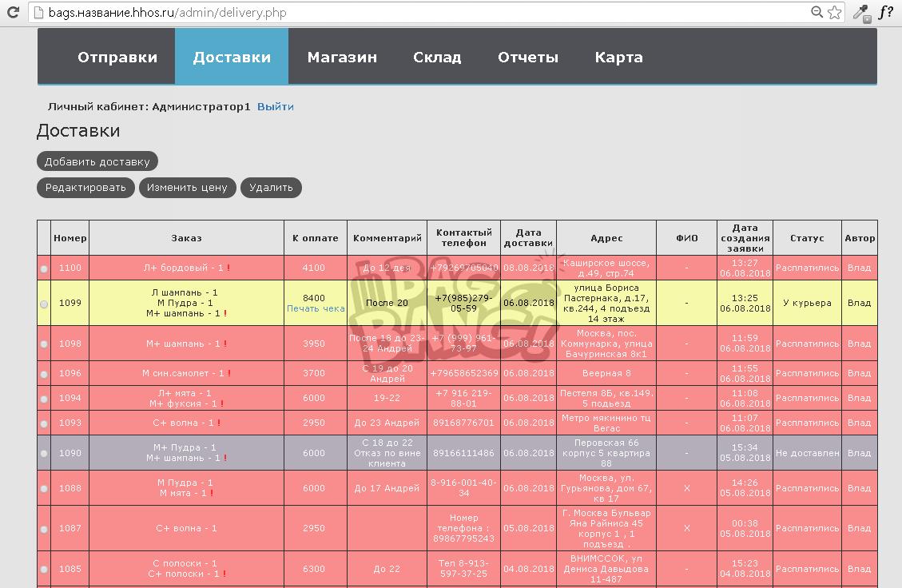Click the page document icon in address bar
This screenshot has width=902, height=588.
coord(38,12)
